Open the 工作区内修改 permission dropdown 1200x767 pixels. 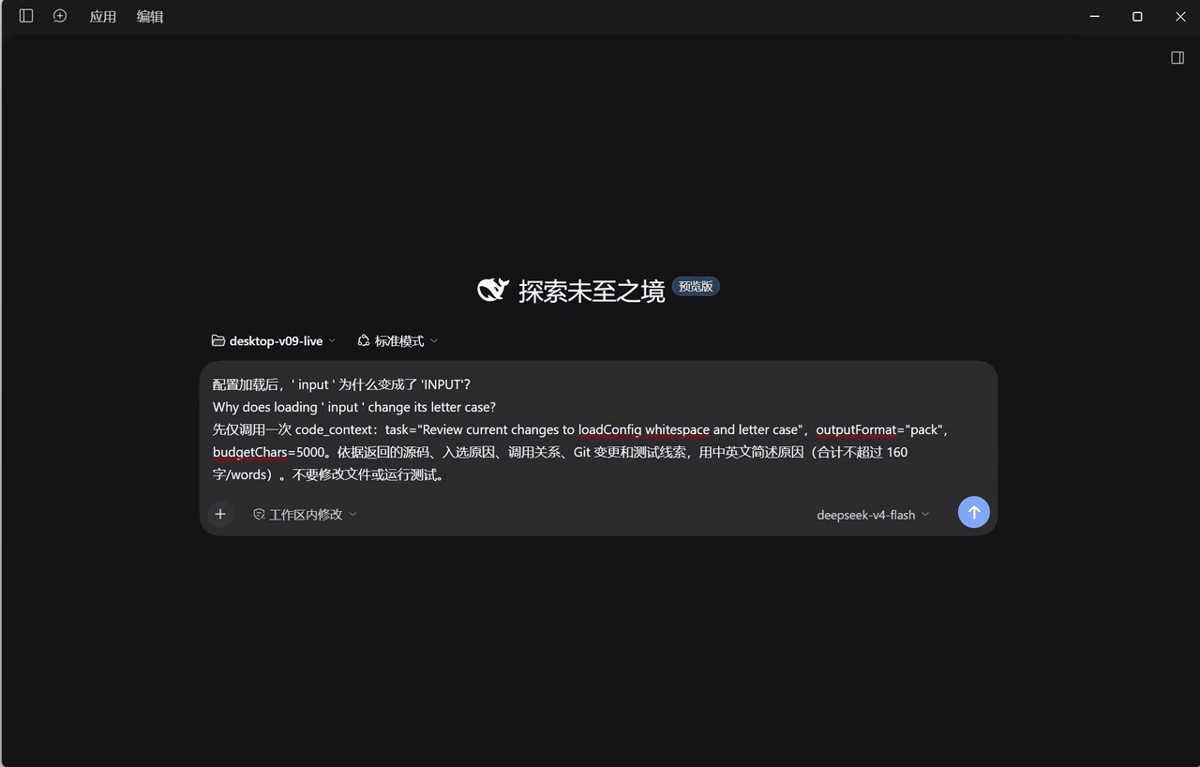pos(306,515)
